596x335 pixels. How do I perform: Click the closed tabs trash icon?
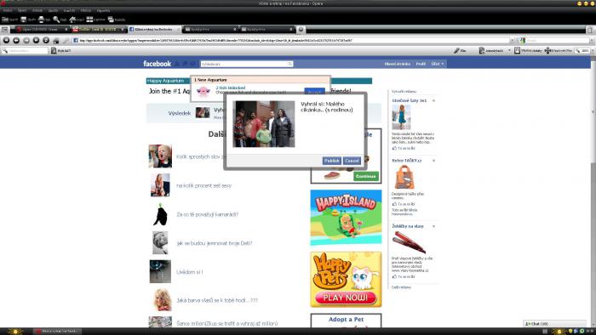click(x=589, y=29)
